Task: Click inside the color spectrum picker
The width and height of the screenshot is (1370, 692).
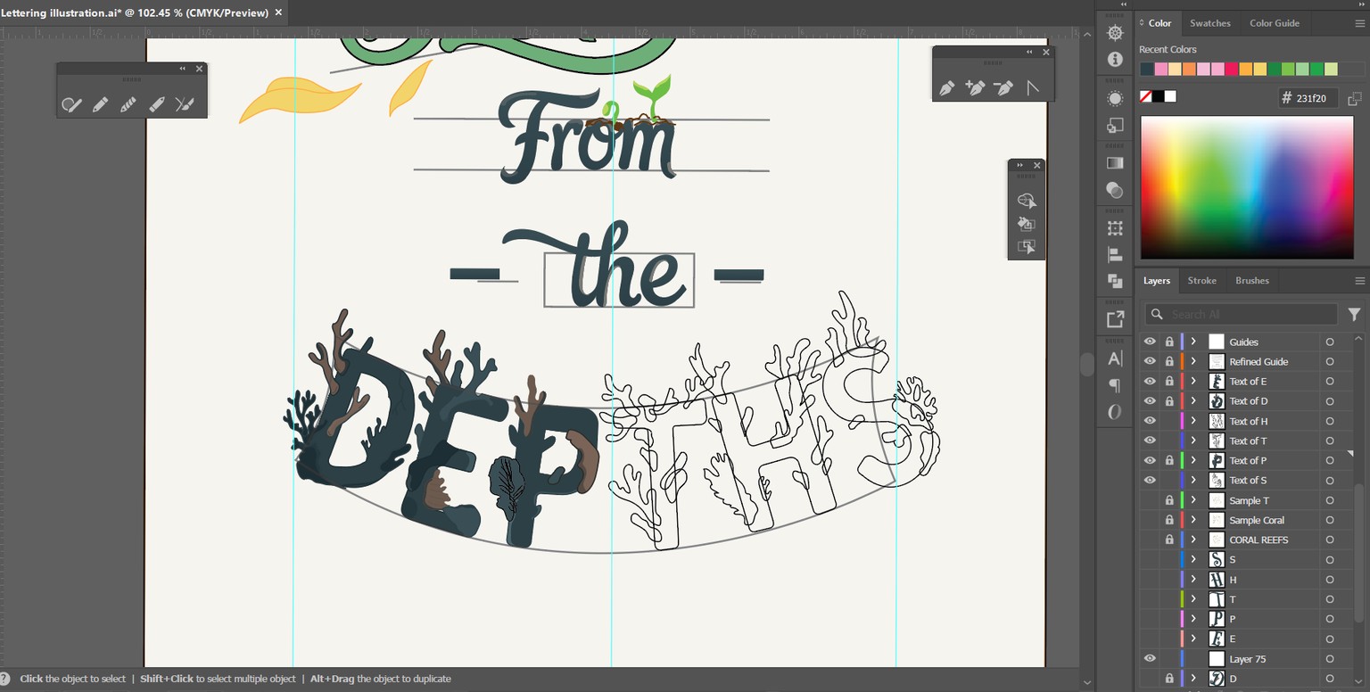Action: click(1246, 187)
